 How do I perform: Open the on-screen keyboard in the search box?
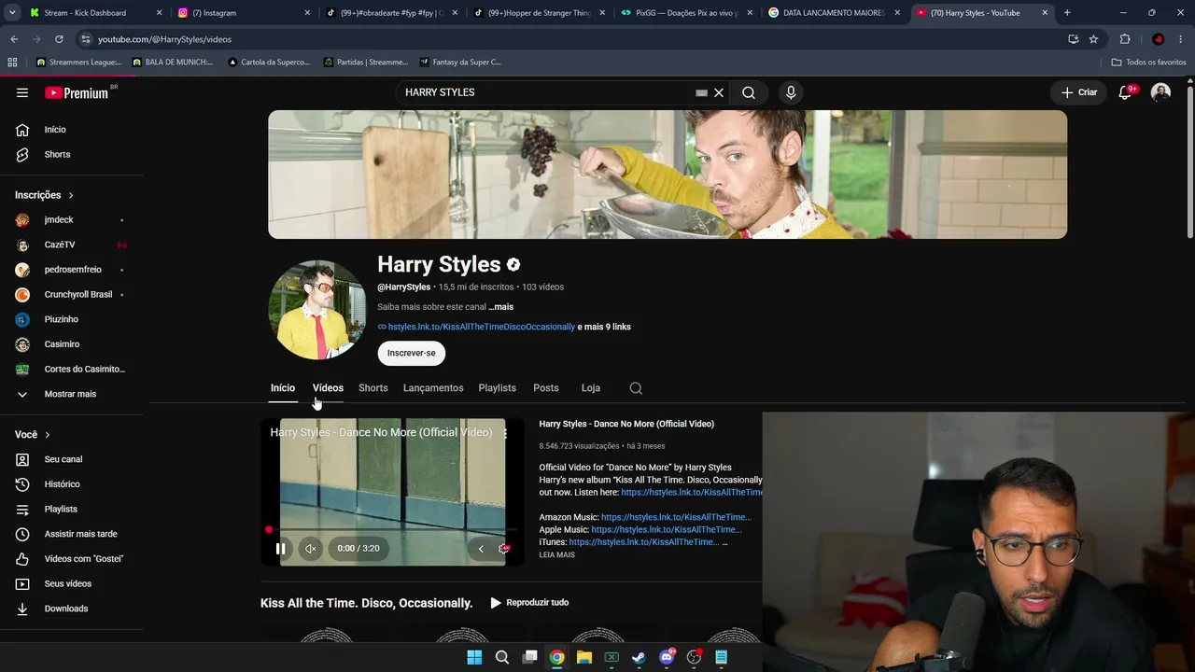pyautogui.click(x=702, y=92)
